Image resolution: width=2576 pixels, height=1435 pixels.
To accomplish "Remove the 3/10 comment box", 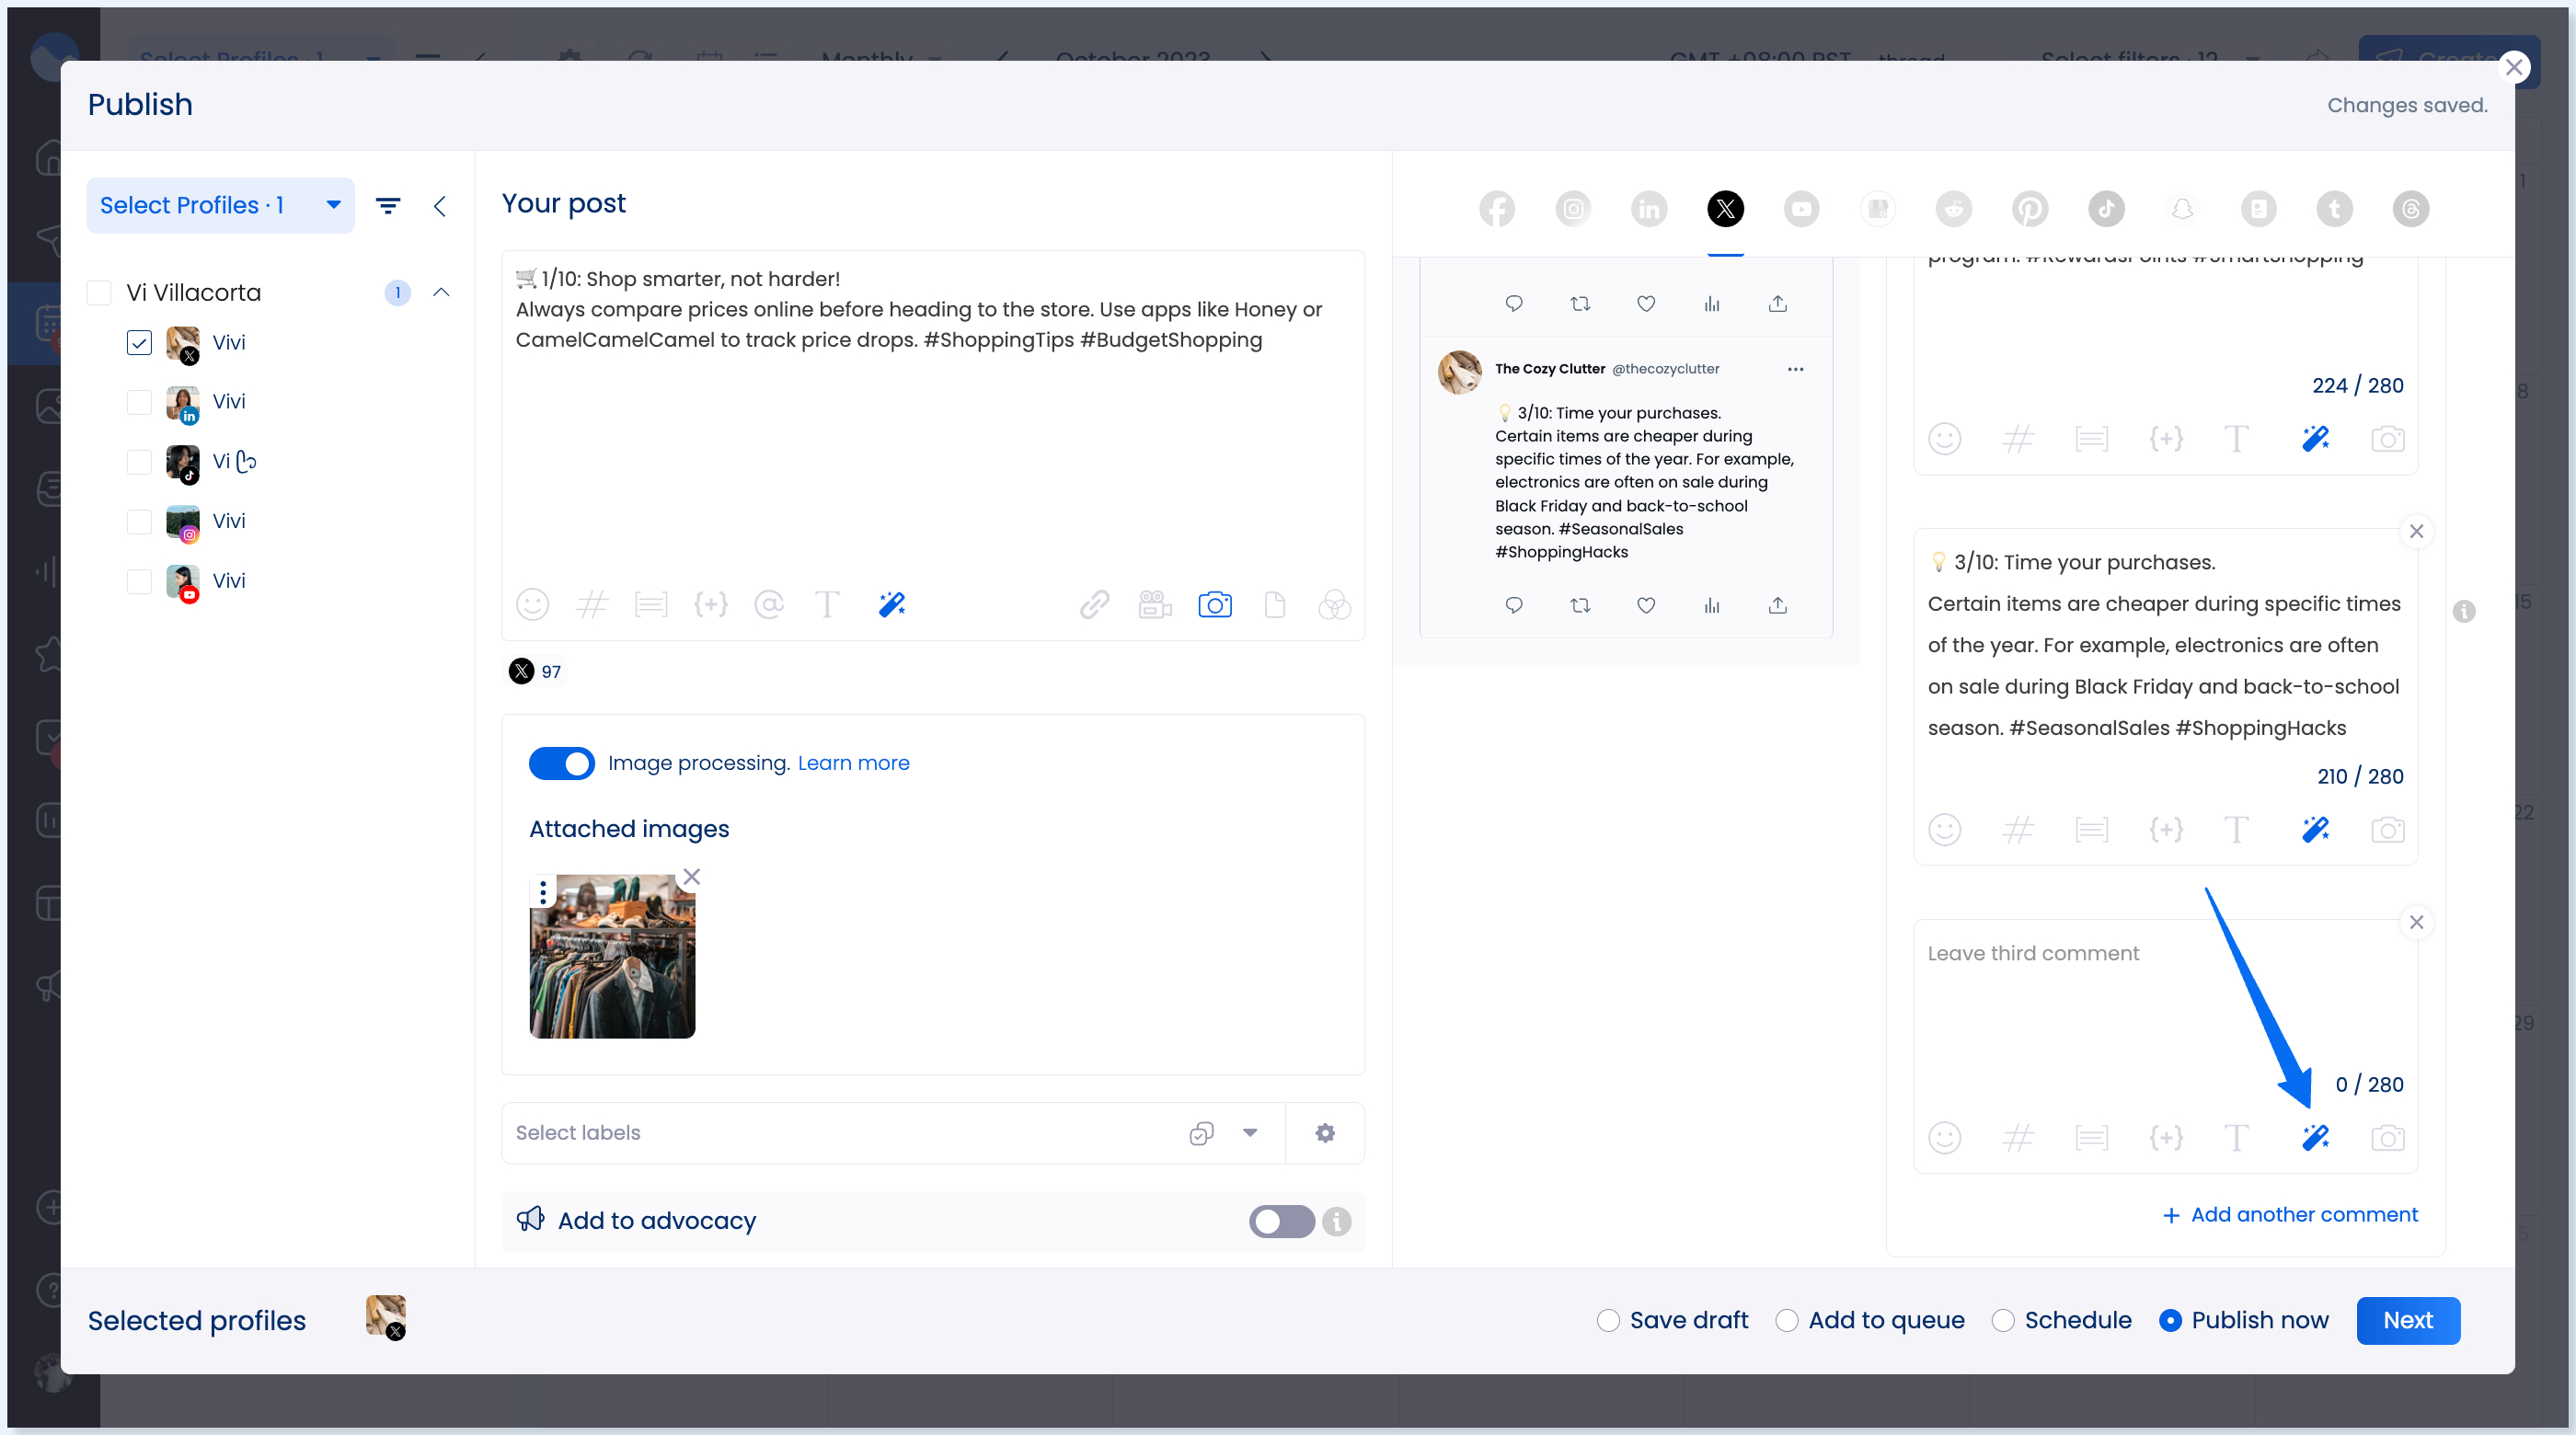I will (2416, 531).
